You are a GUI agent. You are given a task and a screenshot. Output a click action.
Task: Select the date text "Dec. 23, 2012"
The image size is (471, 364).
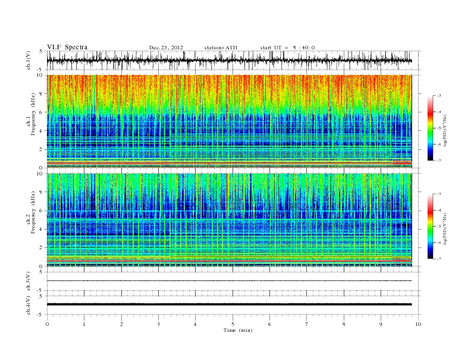click(x=166, y=48)
